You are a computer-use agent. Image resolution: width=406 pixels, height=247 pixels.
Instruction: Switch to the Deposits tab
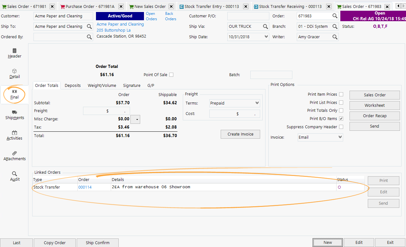tap(73, 85)
